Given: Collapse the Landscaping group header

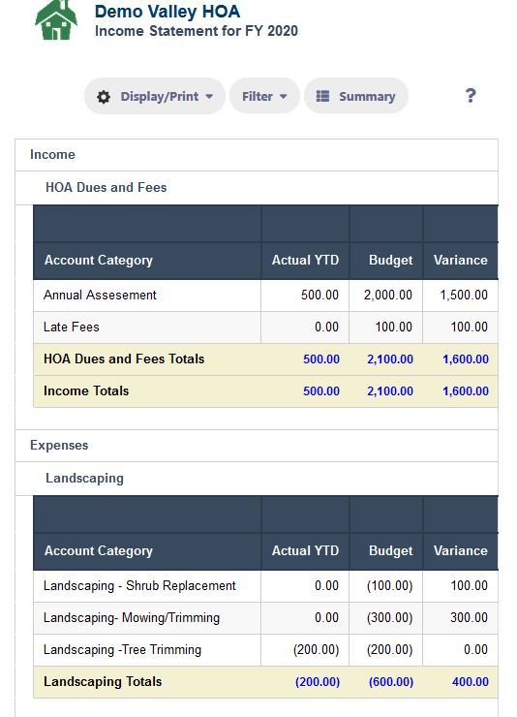Looking at the screenshot, I should point(257,479).
